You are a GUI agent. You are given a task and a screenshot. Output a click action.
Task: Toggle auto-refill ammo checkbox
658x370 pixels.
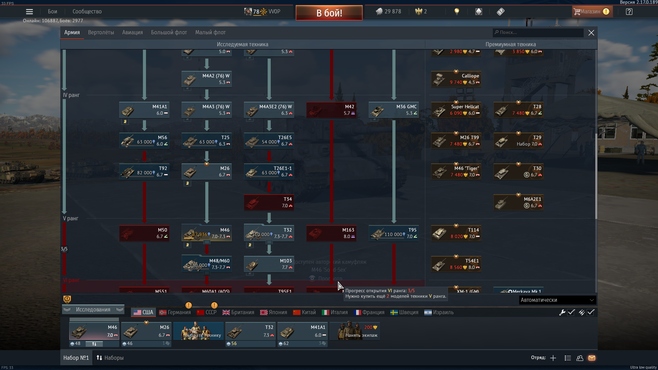pos(590,312)
